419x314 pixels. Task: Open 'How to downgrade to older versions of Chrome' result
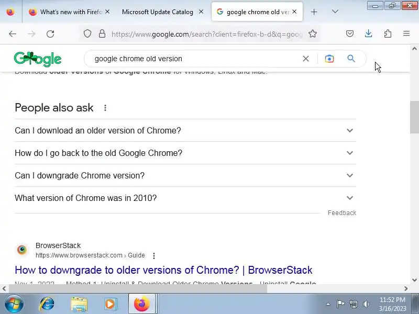pos(163,270)
